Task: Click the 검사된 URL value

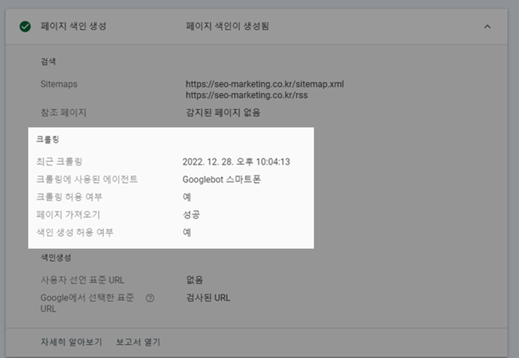Action: pos(208,298)
